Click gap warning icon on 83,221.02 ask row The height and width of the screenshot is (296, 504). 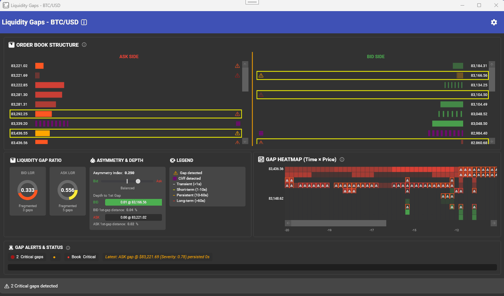point(237,66)
